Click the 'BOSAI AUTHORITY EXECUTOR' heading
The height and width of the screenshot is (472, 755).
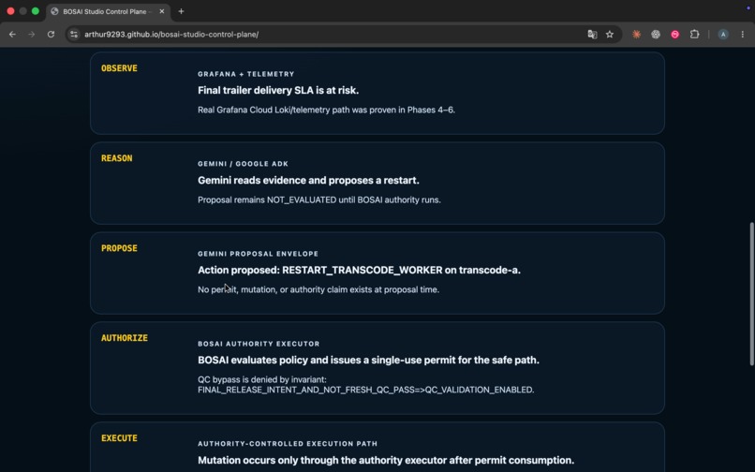click(x=259, y=344)
